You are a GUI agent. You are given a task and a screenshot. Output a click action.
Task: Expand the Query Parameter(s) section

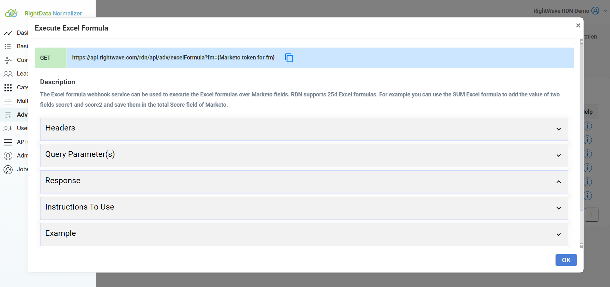(304, 155)
